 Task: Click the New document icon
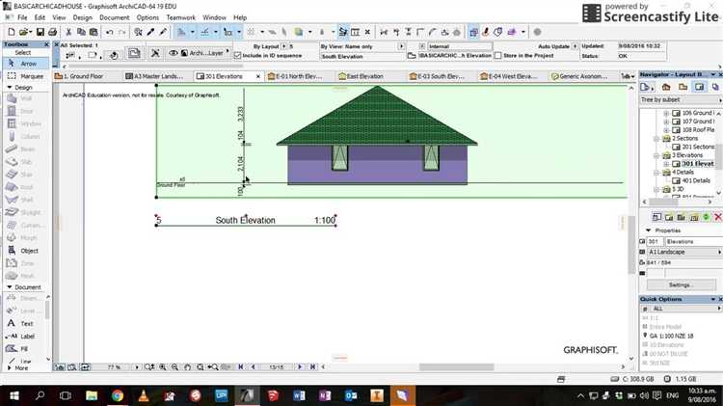12,32
